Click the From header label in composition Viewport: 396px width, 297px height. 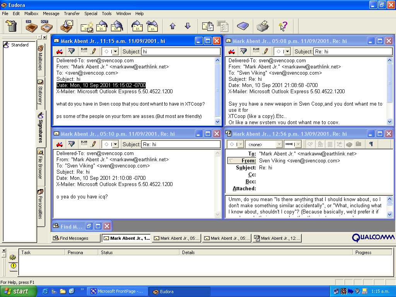(242, 160)
